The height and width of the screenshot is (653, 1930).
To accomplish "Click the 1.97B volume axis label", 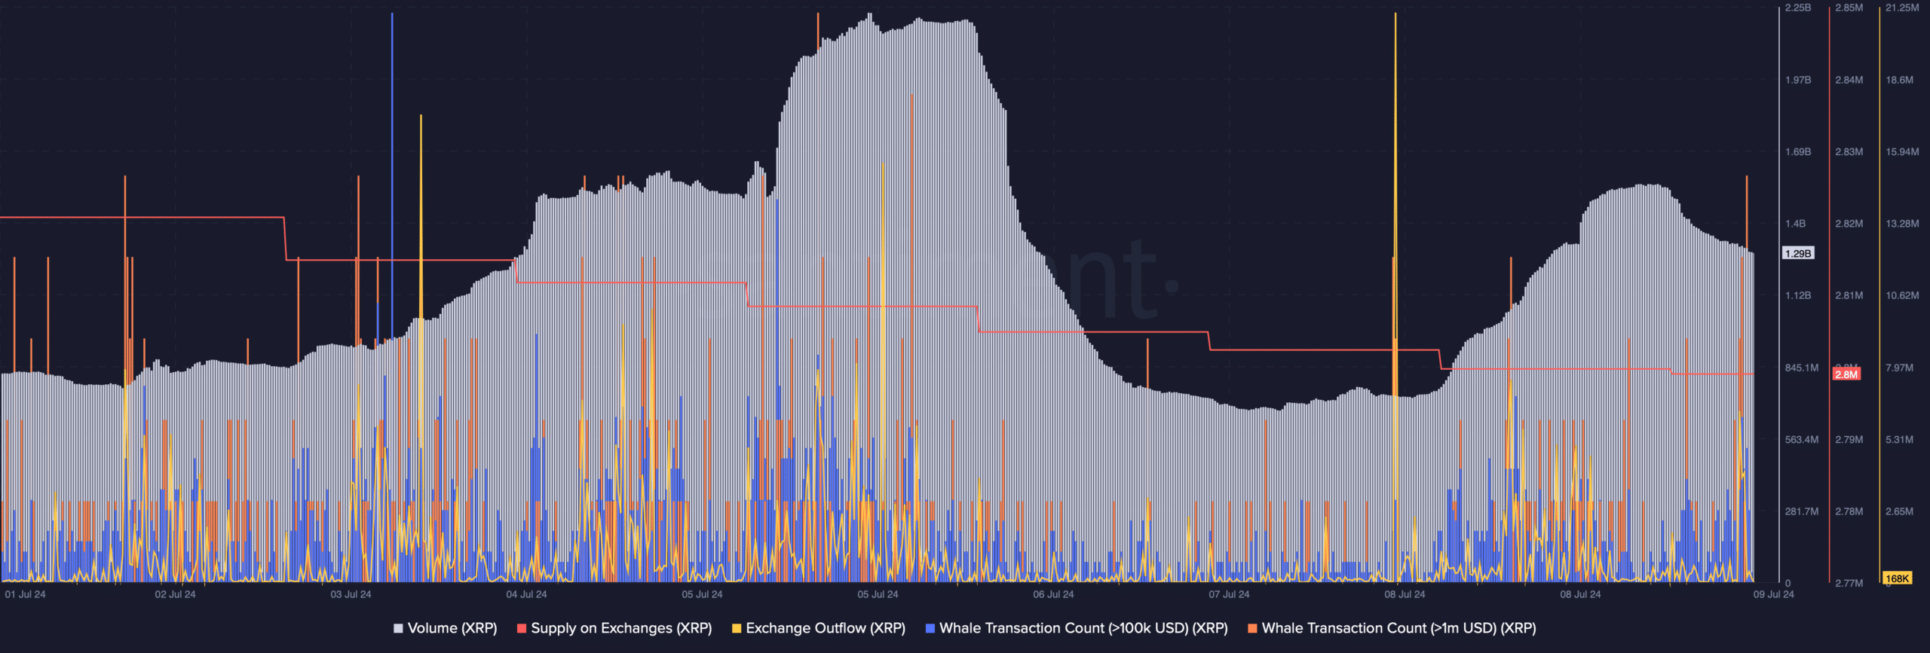I will [1798, 80].
